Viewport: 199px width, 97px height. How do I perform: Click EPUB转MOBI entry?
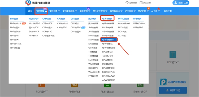click(108, 68)
